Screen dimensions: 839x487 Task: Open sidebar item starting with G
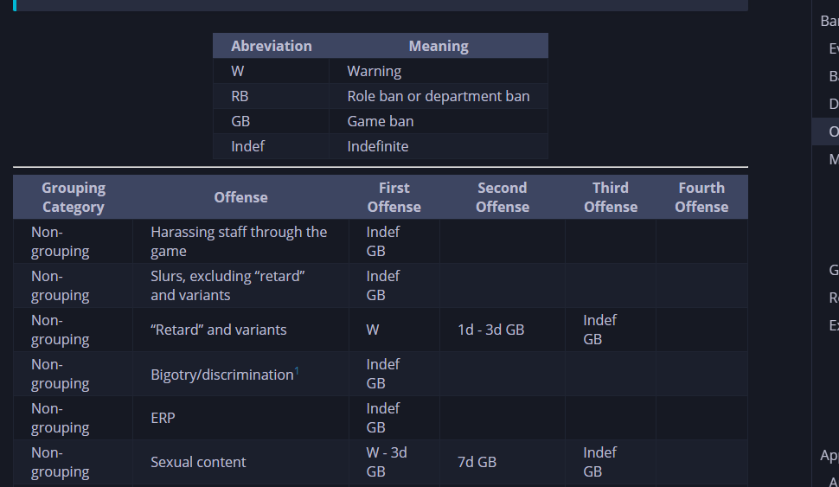(833, 270)
